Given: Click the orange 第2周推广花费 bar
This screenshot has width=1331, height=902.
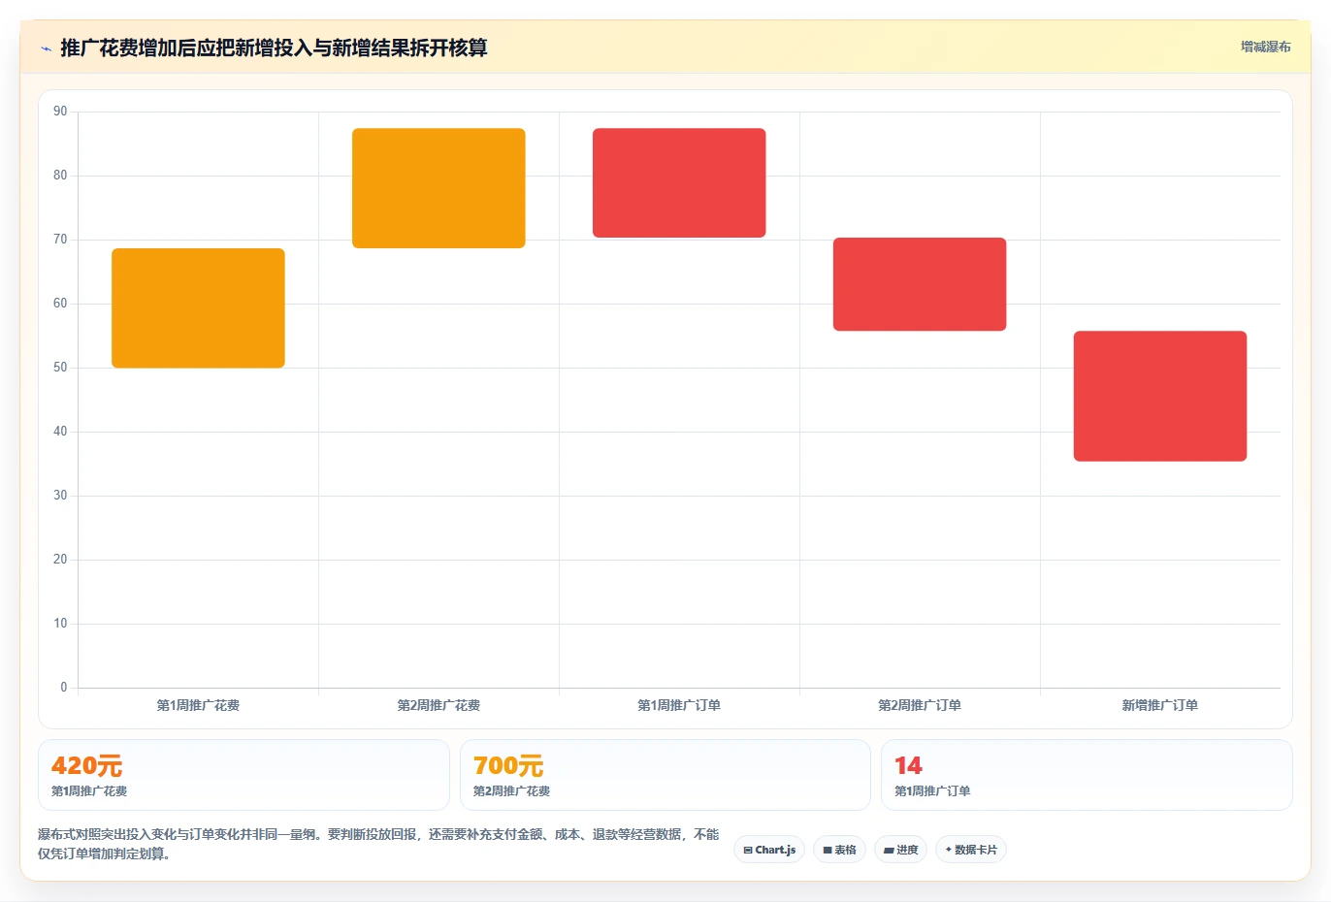Looking at the screenshot, I should [438, 188].
